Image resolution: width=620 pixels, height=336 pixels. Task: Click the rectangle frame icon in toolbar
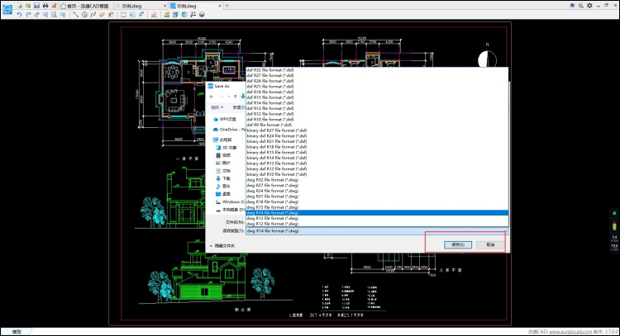tap(124, 15)
